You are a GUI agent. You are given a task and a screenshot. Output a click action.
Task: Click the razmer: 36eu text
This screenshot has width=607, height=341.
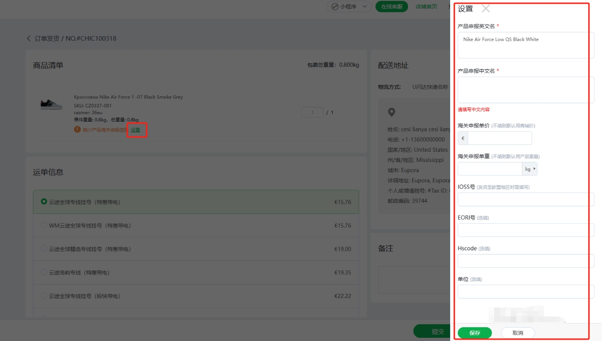point(88,112)
